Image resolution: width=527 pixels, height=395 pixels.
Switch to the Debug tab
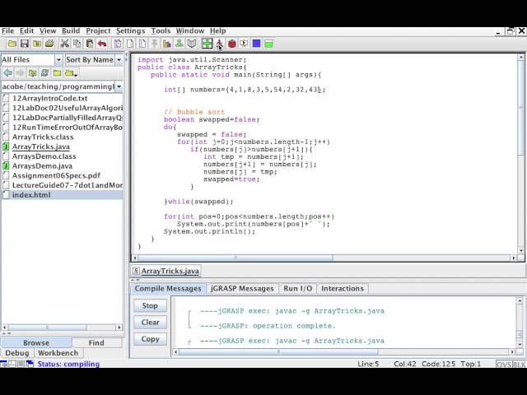17,353
